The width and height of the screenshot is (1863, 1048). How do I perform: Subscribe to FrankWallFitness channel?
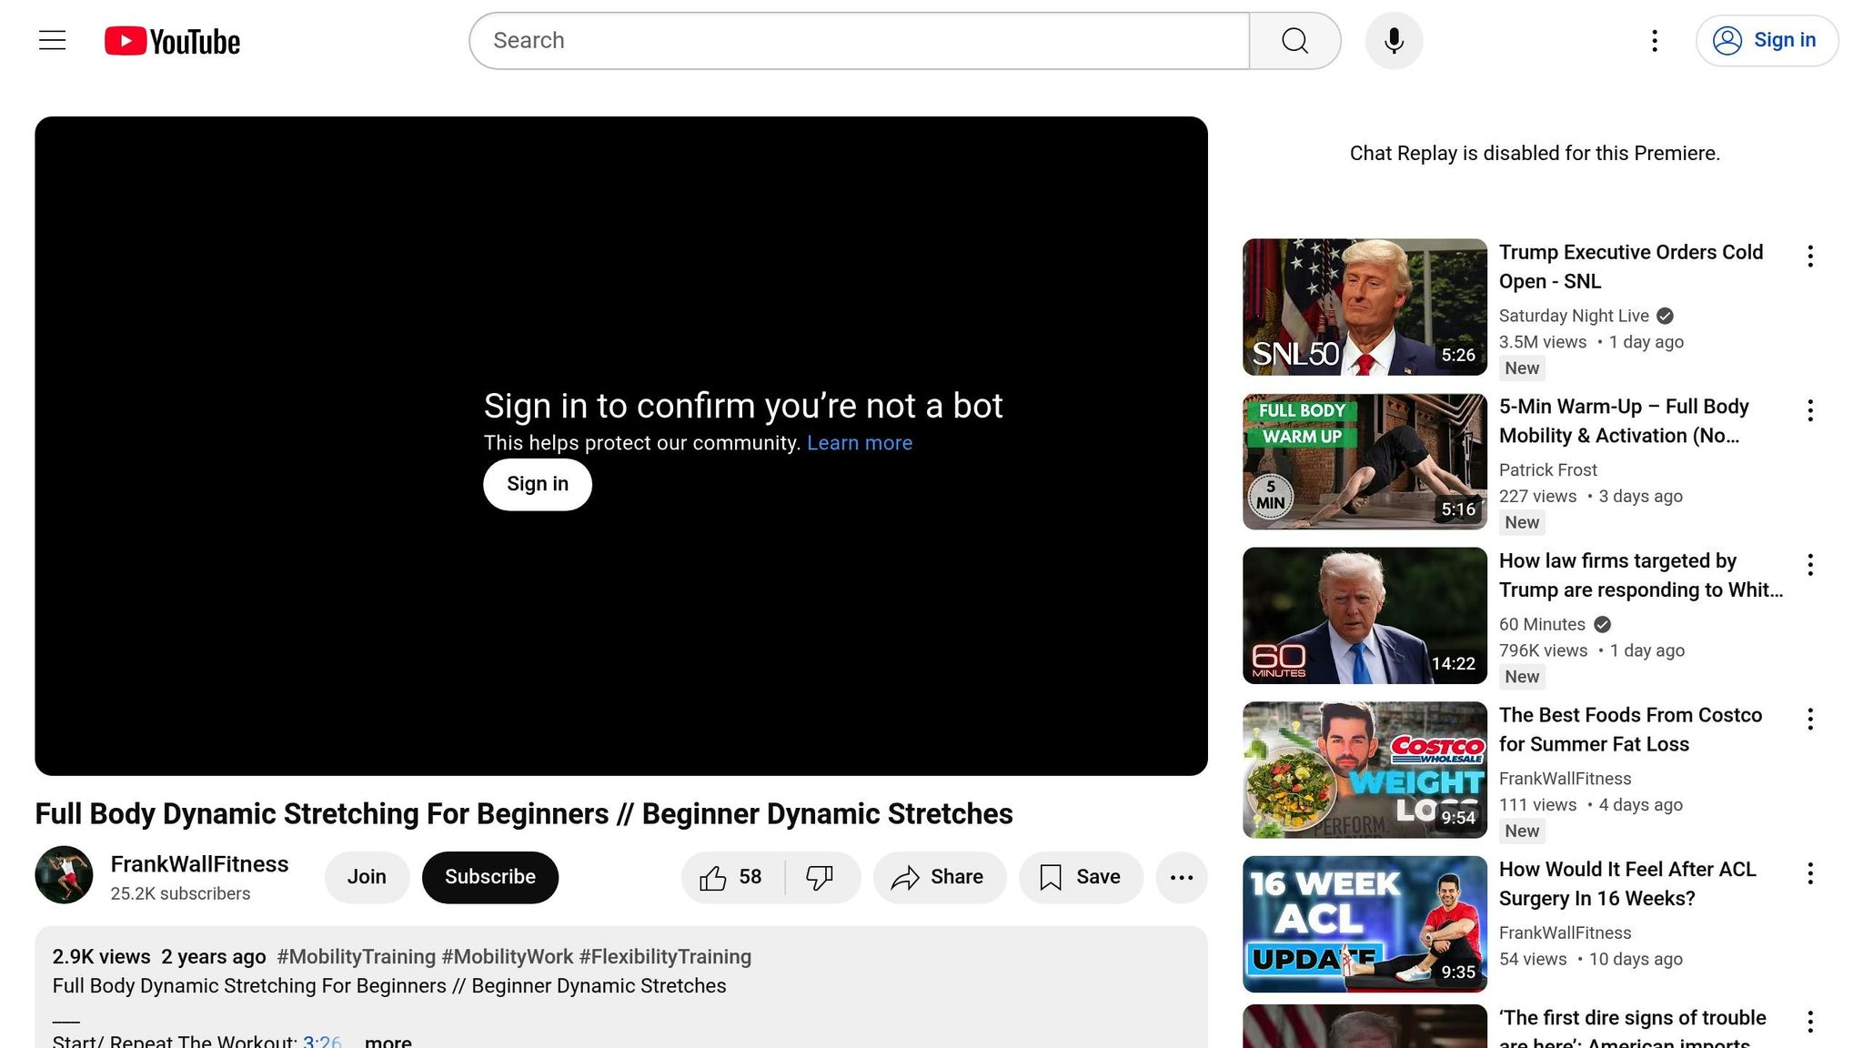pyautogui.click(x=490, y=877)
